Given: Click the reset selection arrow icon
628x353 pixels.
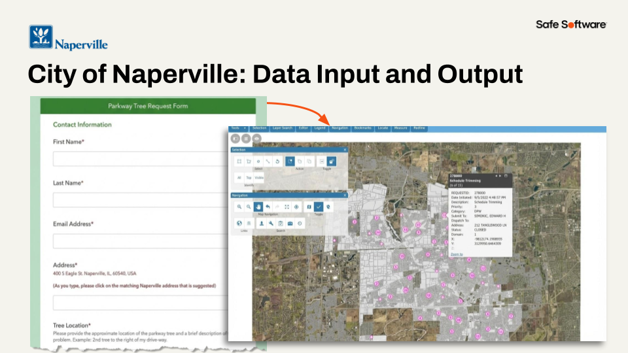Looking at the screenshot, I should pos(277,161).
